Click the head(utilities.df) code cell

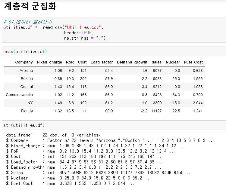click(x=114, y=51)
